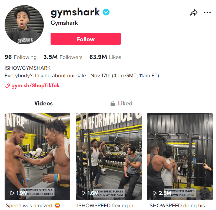Click the blue verified badge
The image size is (216, 210).
pyautogui.click(x=106, y=12)
